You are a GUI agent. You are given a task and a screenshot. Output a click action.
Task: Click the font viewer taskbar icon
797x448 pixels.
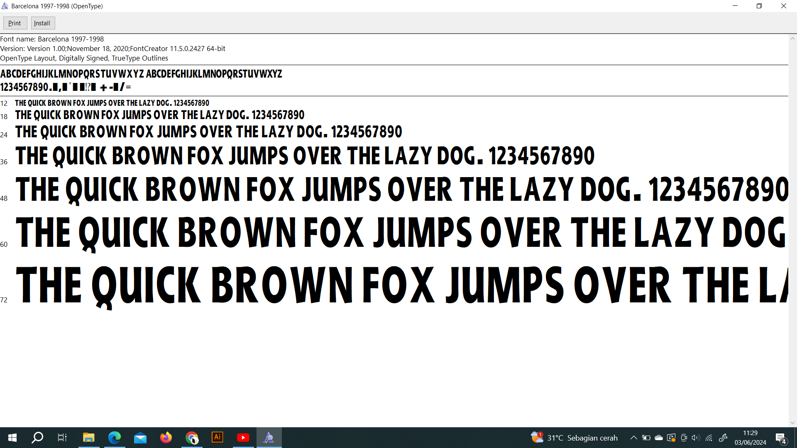(x=269, y=438)
